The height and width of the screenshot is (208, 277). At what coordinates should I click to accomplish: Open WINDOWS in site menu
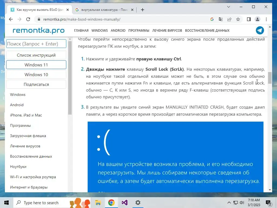click(x=100, y=30)
